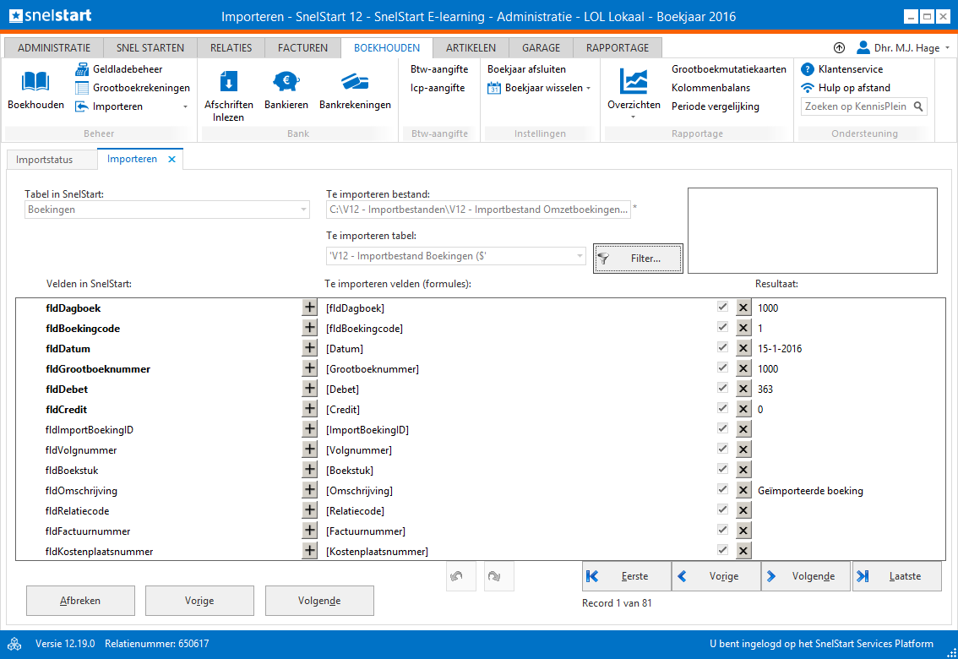Screen dimensions: 958x659
Task: Click the upload arrow icon near username
Action: (x=839, y=47)
